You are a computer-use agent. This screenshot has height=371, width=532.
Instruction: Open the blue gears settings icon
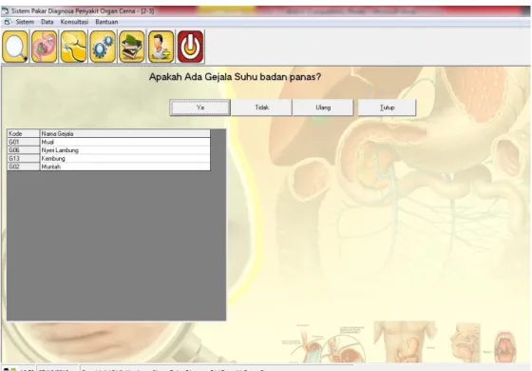coord(103,47)
